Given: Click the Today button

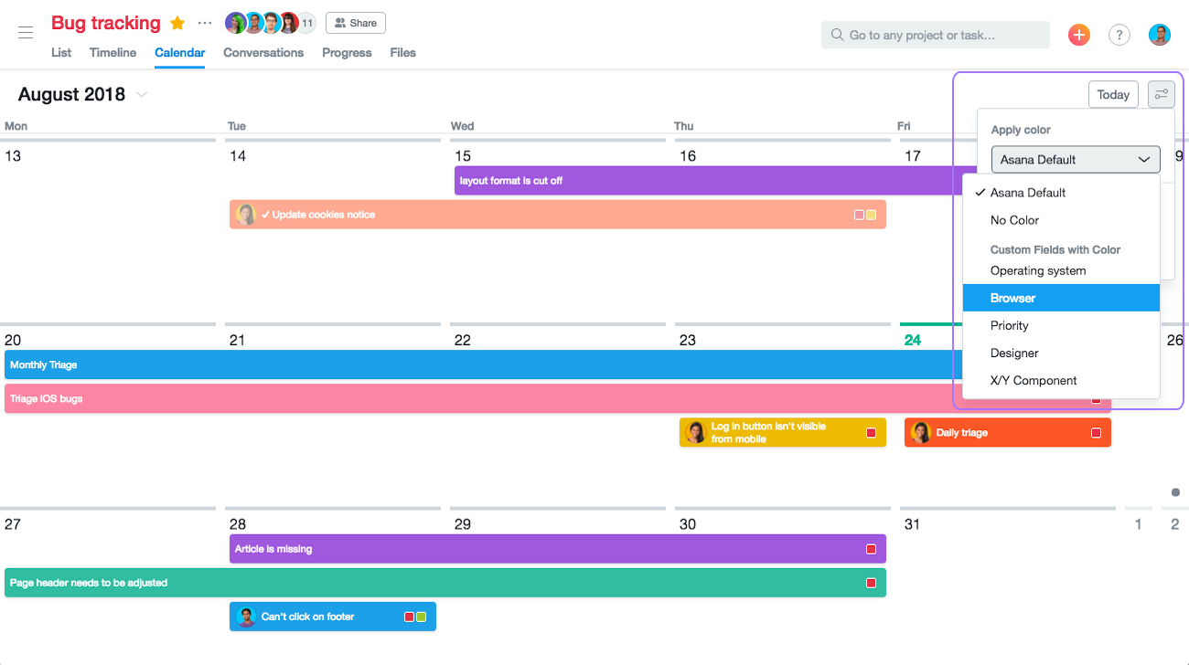Looking at the screenshot, I should [1112, 94].
